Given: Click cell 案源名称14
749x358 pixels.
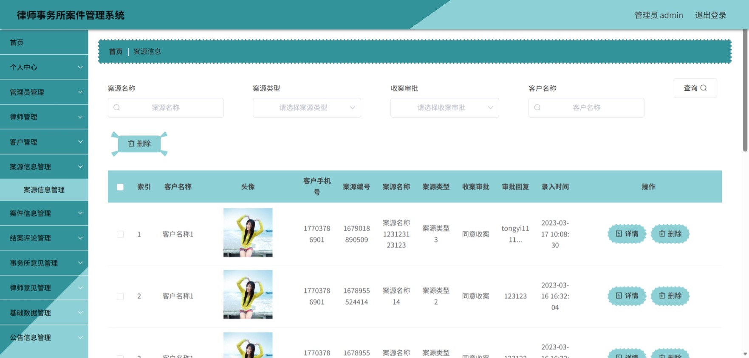Looking at the screenshot, I should click(396, 296).
